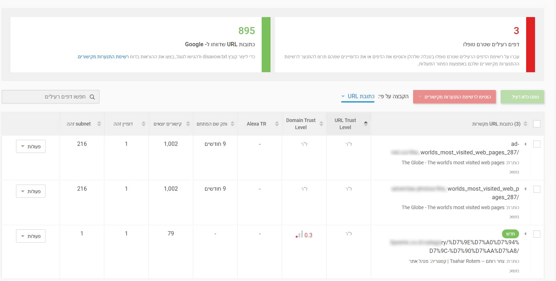Open פעולות dropdown in second row

(31, 191)
